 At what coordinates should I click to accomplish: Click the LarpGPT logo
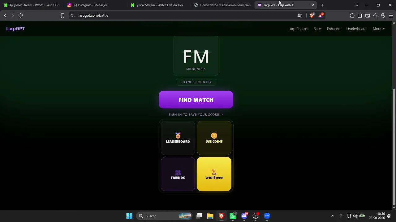15,29
